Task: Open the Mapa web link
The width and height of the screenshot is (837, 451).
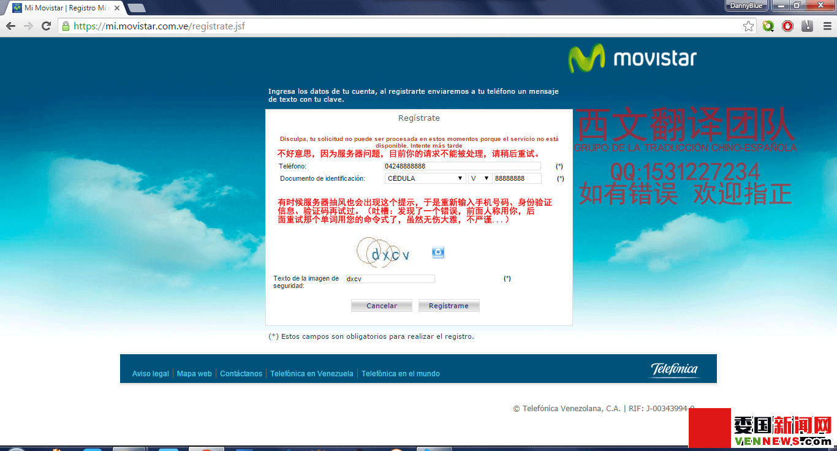Action: coord(194,374)
